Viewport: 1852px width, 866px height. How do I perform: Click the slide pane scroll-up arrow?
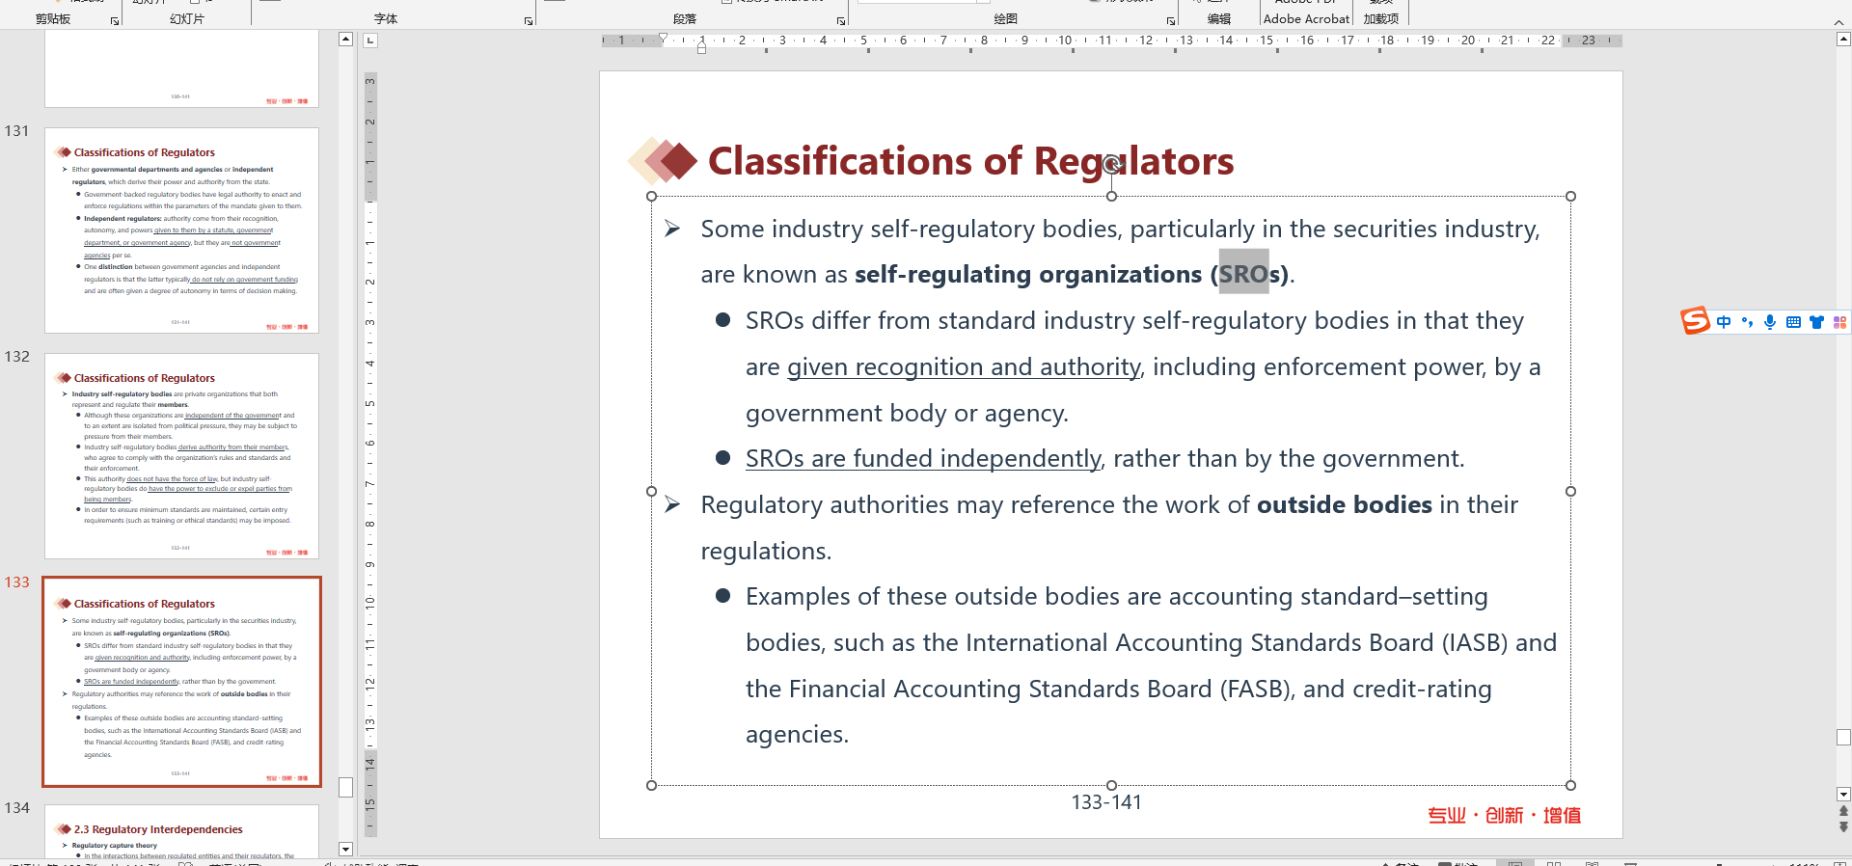pyautogui.click(x=1843, y=40)
